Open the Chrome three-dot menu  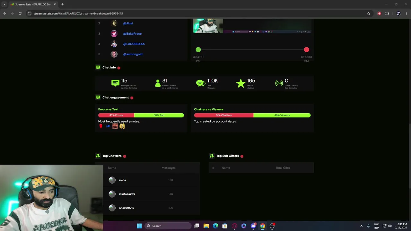pos(407,13)
